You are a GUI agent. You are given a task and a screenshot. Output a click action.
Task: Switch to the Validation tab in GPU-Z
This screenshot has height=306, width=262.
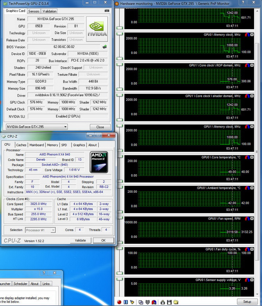pos(49,11)
